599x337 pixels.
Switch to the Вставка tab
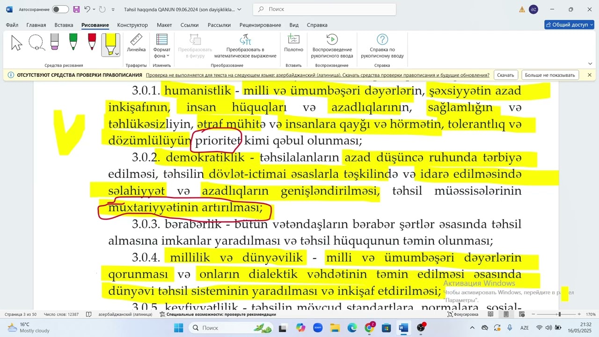pyautogui.click(x=64, y=25)
